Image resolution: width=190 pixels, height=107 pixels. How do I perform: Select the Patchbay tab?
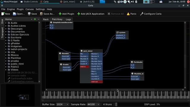coord(57,19)
